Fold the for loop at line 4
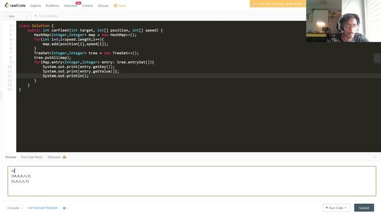Screen dimensions: 381x214 pos(14,39)
